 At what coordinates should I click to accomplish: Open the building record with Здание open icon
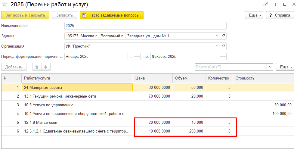[223, 36]
